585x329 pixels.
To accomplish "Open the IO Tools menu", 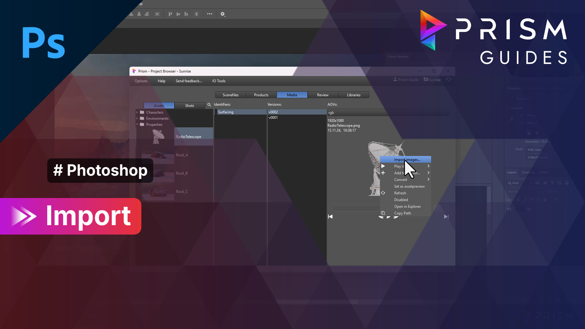I will [x=219, y=81].
